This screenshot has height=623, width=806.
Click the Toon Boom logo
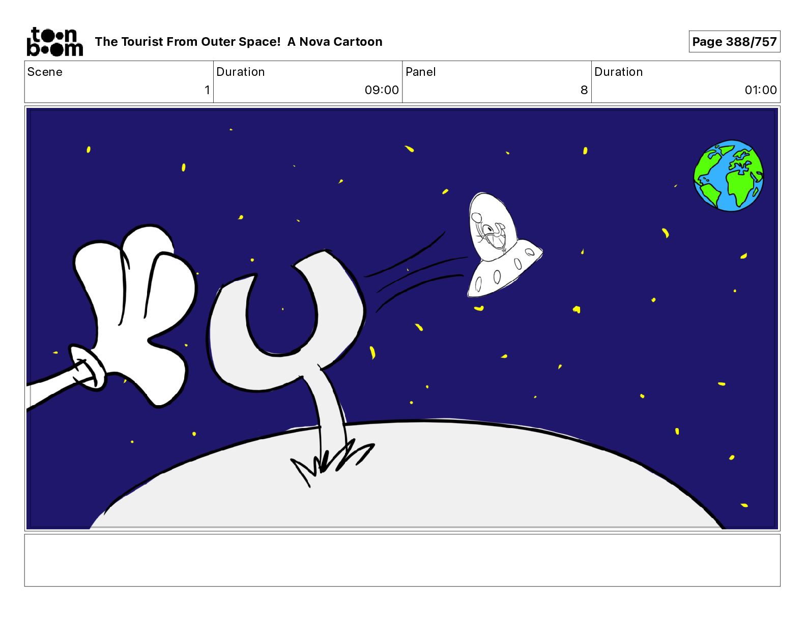point(54,41)
